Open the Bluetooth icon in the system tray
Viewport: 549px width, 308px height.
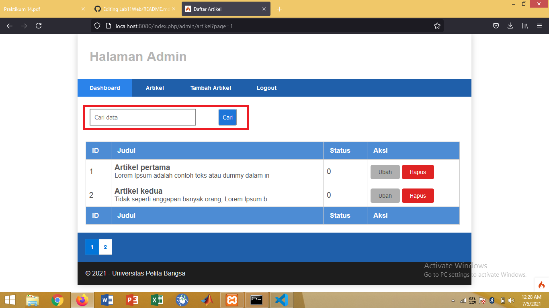click(492, 300)
